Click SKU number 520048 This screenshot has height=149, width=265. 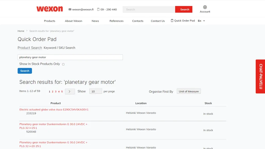point(31,132)
